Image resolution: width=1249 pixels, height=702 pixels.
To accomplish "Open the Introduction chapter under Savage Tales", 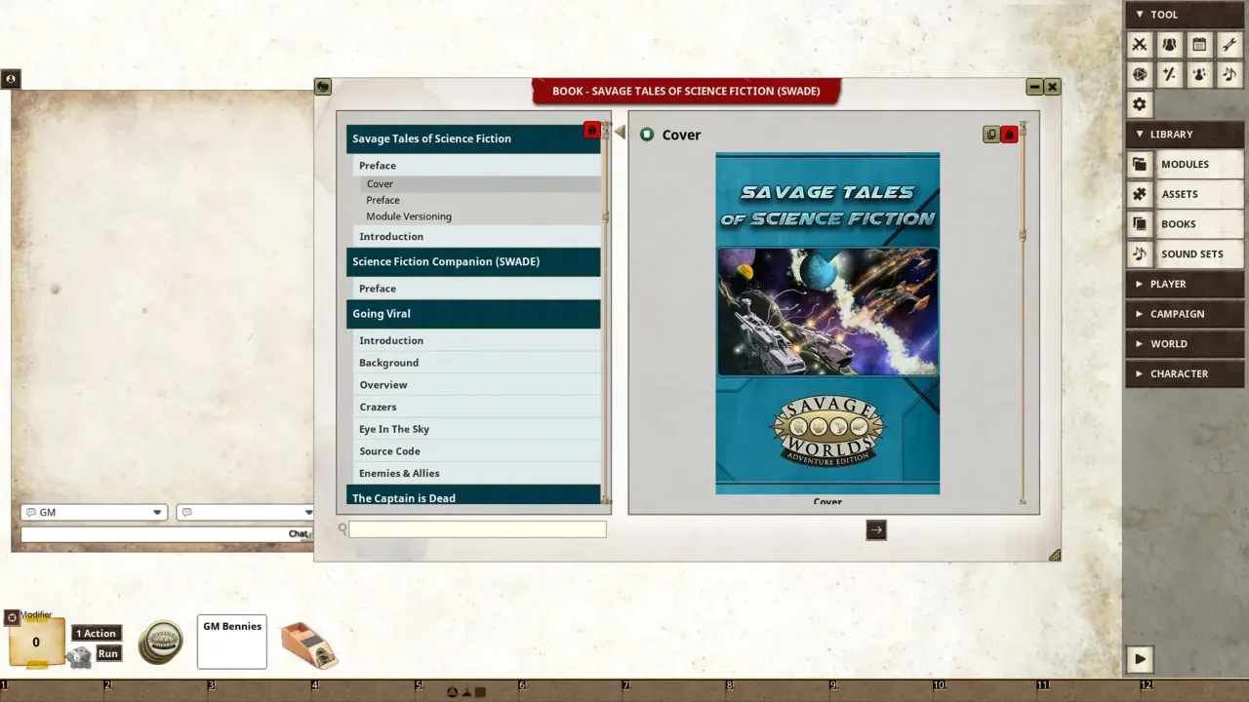I will click(476, 236).
